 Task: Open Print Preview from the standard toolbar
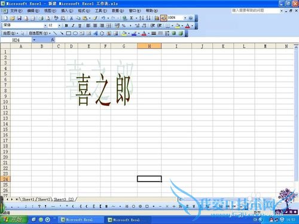pyautogui.click(x=48, y=18)
